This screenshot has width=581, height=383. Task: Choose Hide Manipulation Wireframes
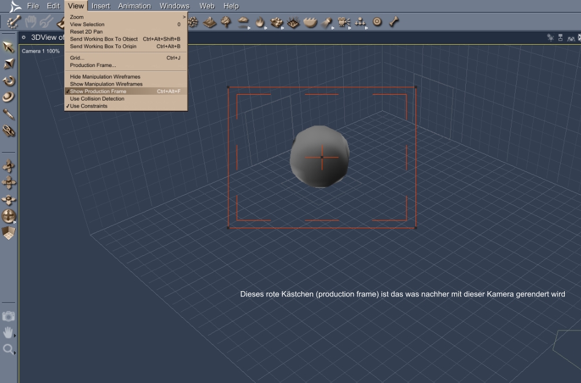(x=126, y=77)
